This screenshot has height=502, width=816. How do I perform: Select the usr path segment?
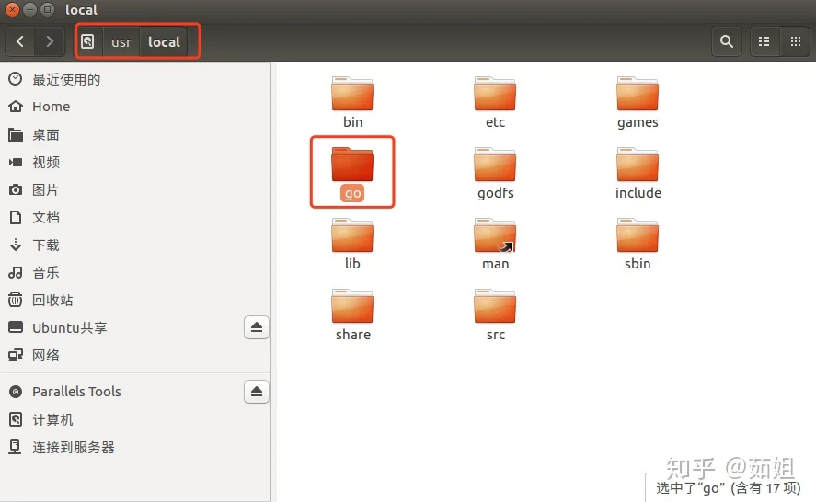[x=121, y=41]
